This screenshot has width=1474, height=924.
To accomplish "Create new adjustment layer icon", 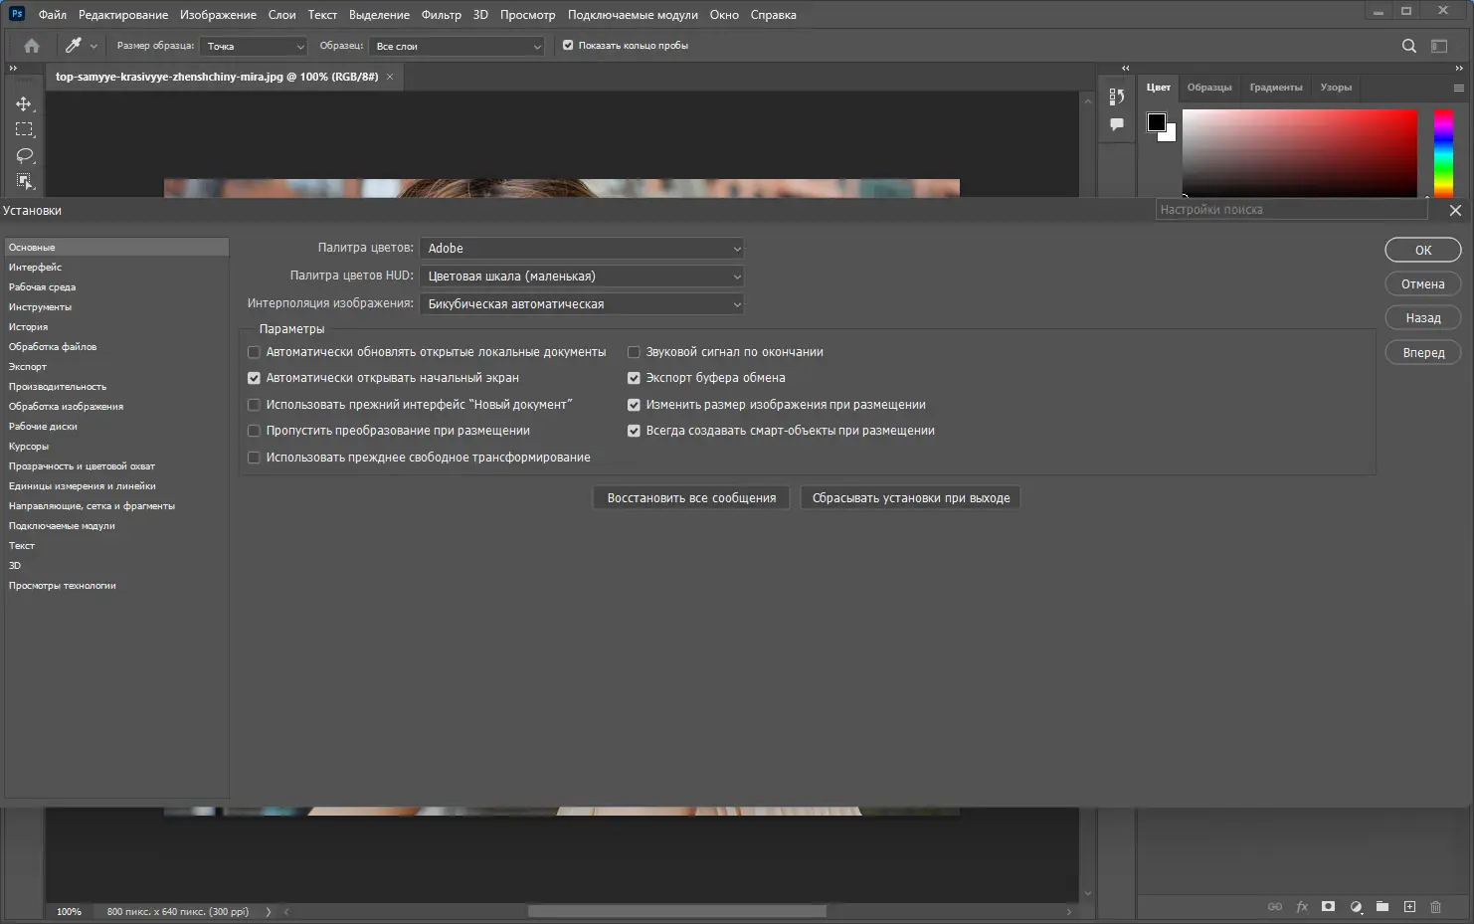I will point(1356,907).
